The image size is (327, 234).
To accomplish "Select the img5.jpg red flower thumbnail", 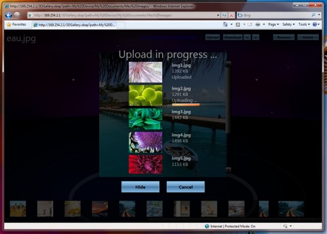I will [145, 165].
